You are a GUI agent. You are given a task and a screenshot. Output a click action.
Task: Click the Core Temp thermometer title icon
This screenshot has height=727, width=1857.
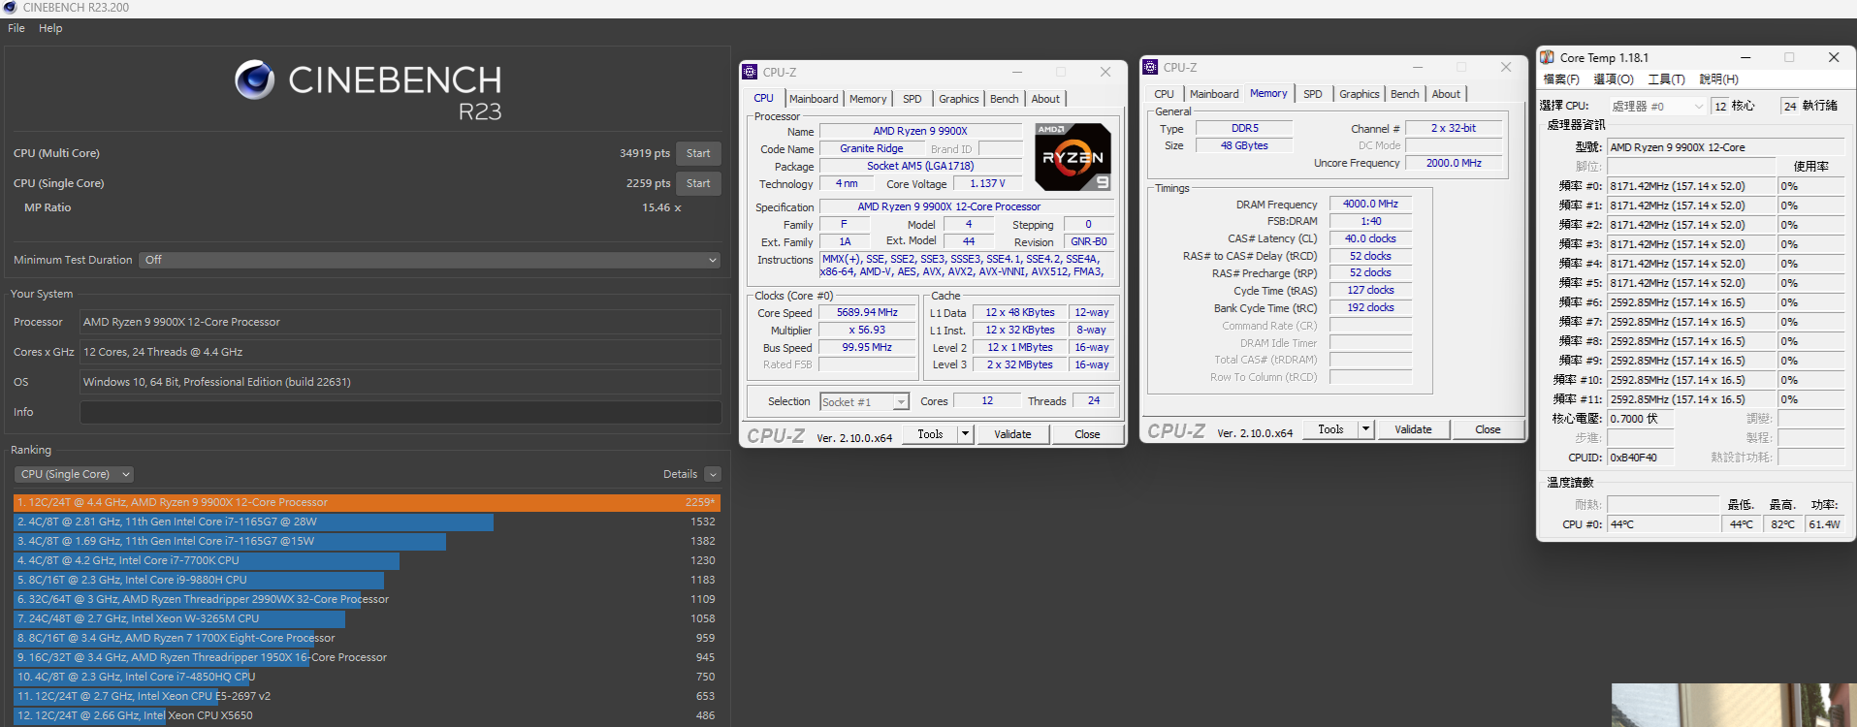[1548, 57]
